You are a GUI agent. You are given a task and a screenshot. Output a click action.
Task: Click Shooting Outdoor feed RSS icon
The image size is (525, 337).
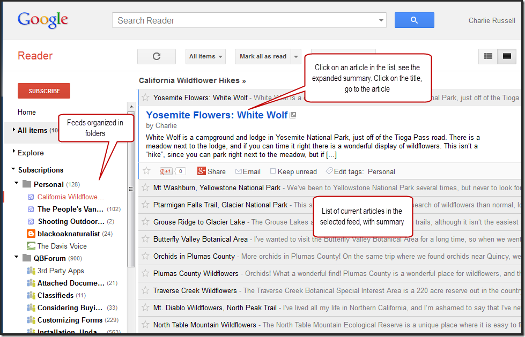pos(31,222)
